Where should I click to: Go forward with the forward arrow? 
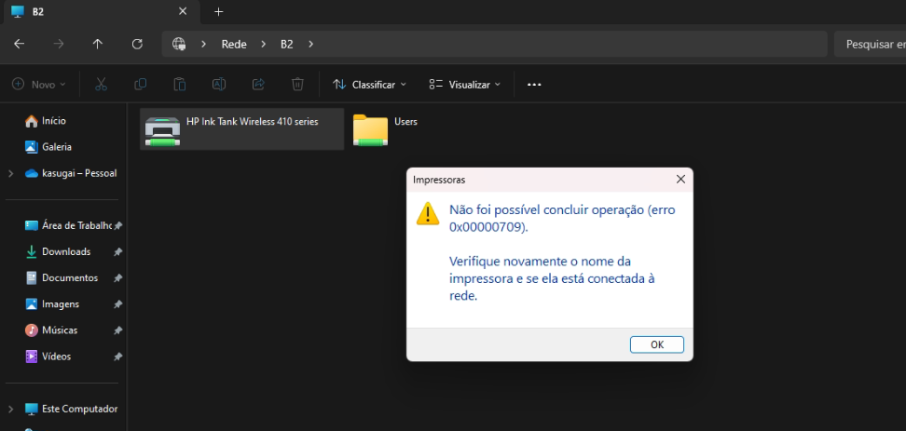click(59, 44)
